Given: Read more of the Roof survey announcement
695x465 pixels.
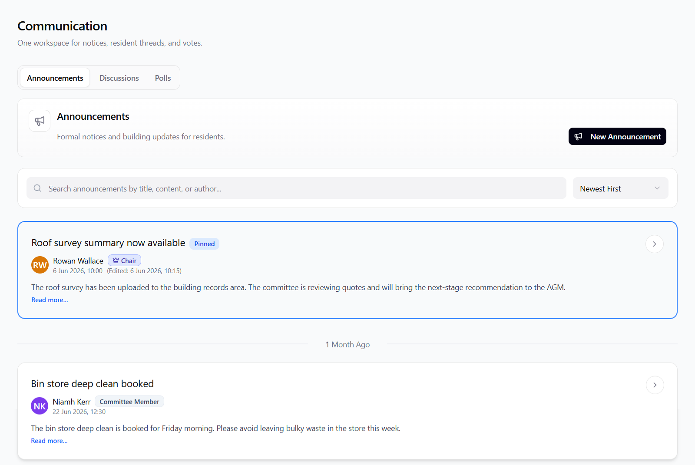Looking at the screenshot, I should (x=50, y=300).
